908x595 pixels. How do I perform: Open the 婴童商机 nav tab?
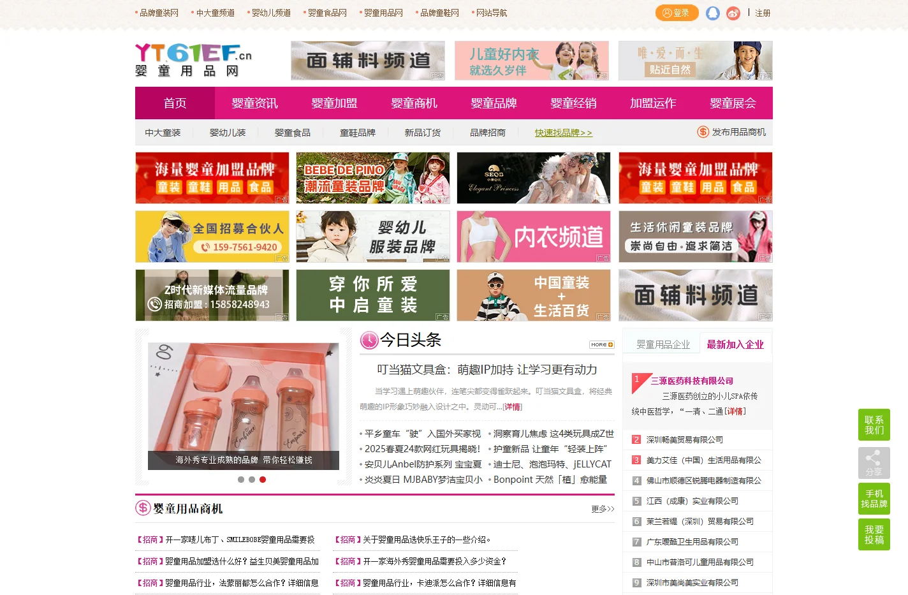(414, 103)
